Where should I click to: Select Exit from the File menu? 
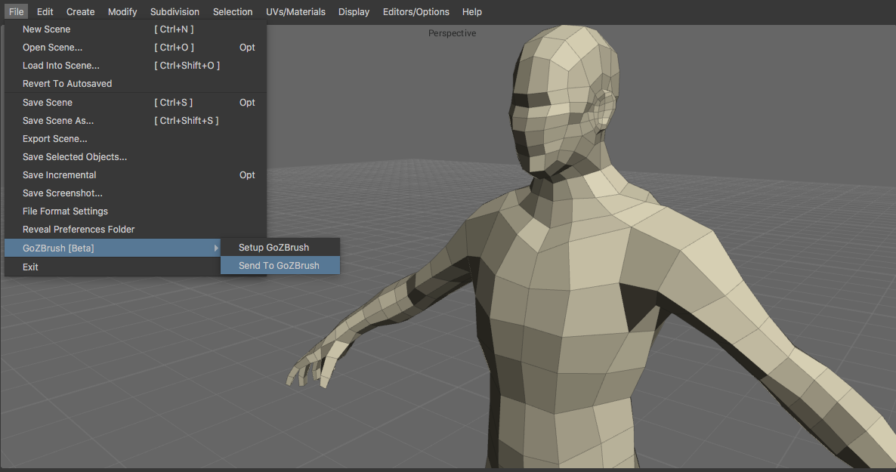pos(30,267)
